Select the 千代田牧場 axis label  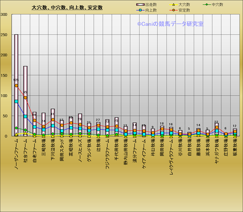coord(116,149)
